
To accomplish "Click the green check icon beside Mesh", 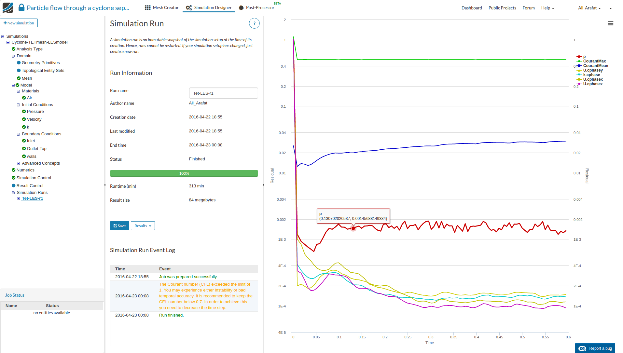I will pos(19,78).
